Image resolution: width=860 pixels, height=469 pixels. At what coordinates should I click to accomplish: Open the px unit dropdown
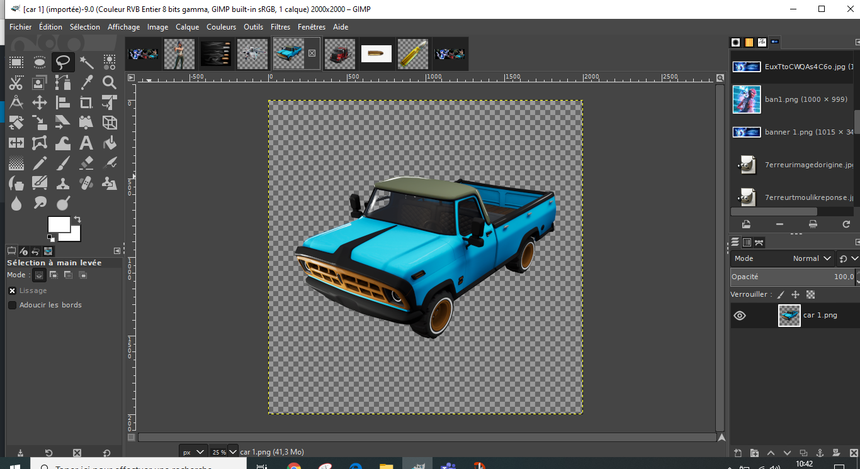point(193,451)
